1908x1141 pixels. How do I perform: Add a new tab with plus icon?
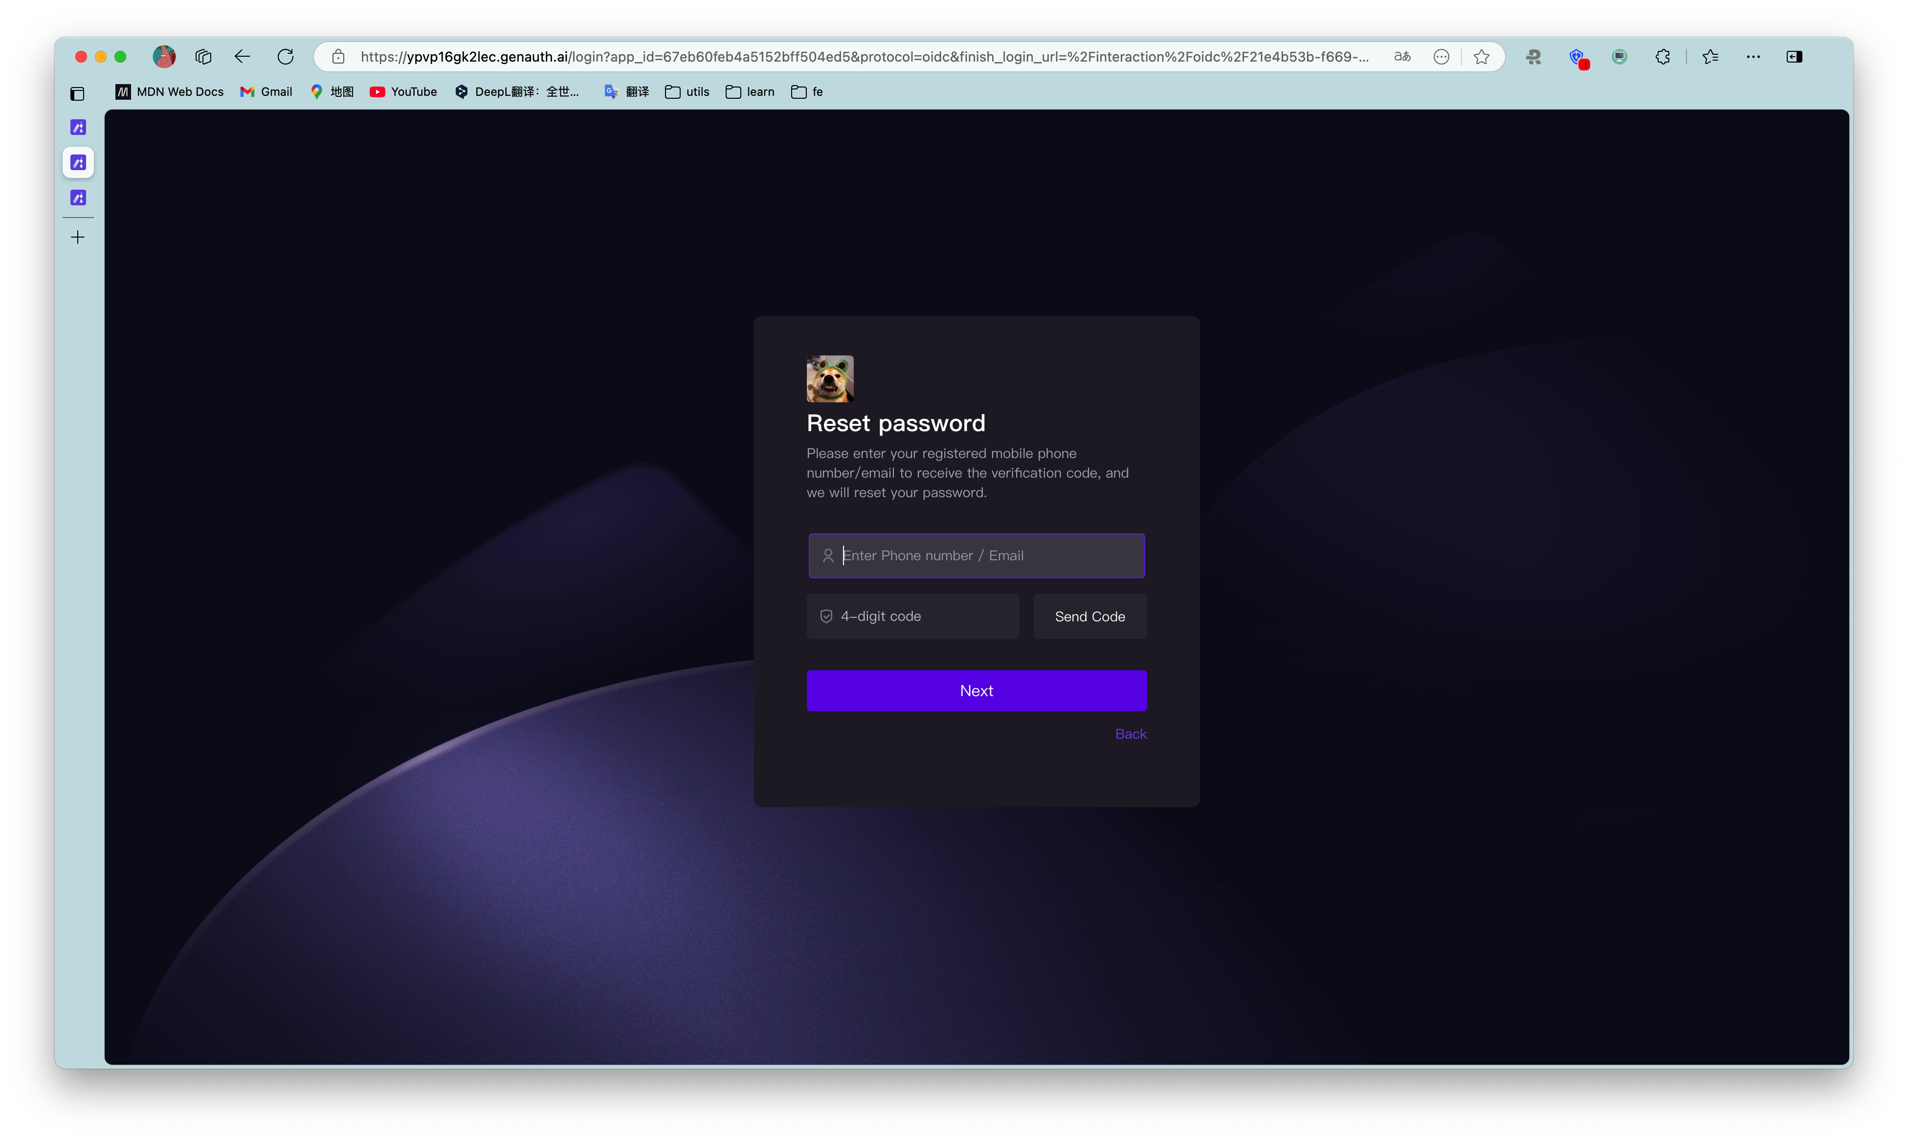click(x=78, y=238)
